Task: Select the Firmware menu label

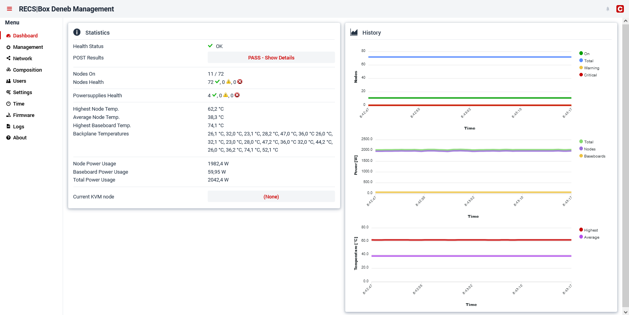Action: click(x=24, y=115)
